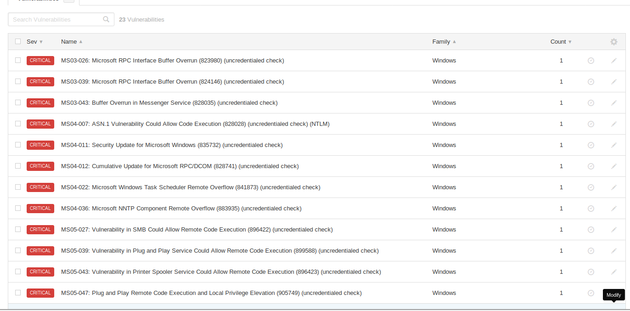Click the Search Vulnerabilities input field

[x=61, y=19]
